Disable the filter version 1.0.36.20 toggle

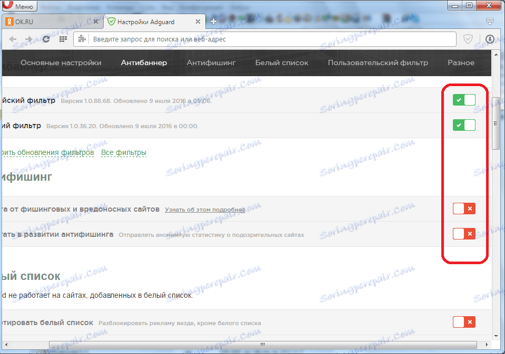(x=464, y=125)
